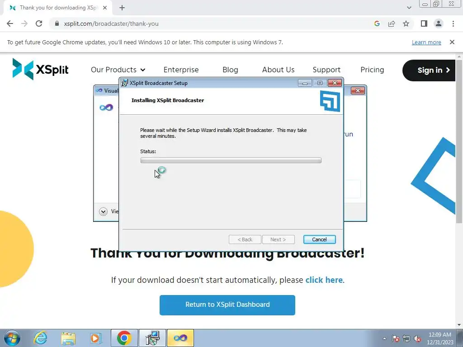Open Action Center flag icon

pos(396,338)
